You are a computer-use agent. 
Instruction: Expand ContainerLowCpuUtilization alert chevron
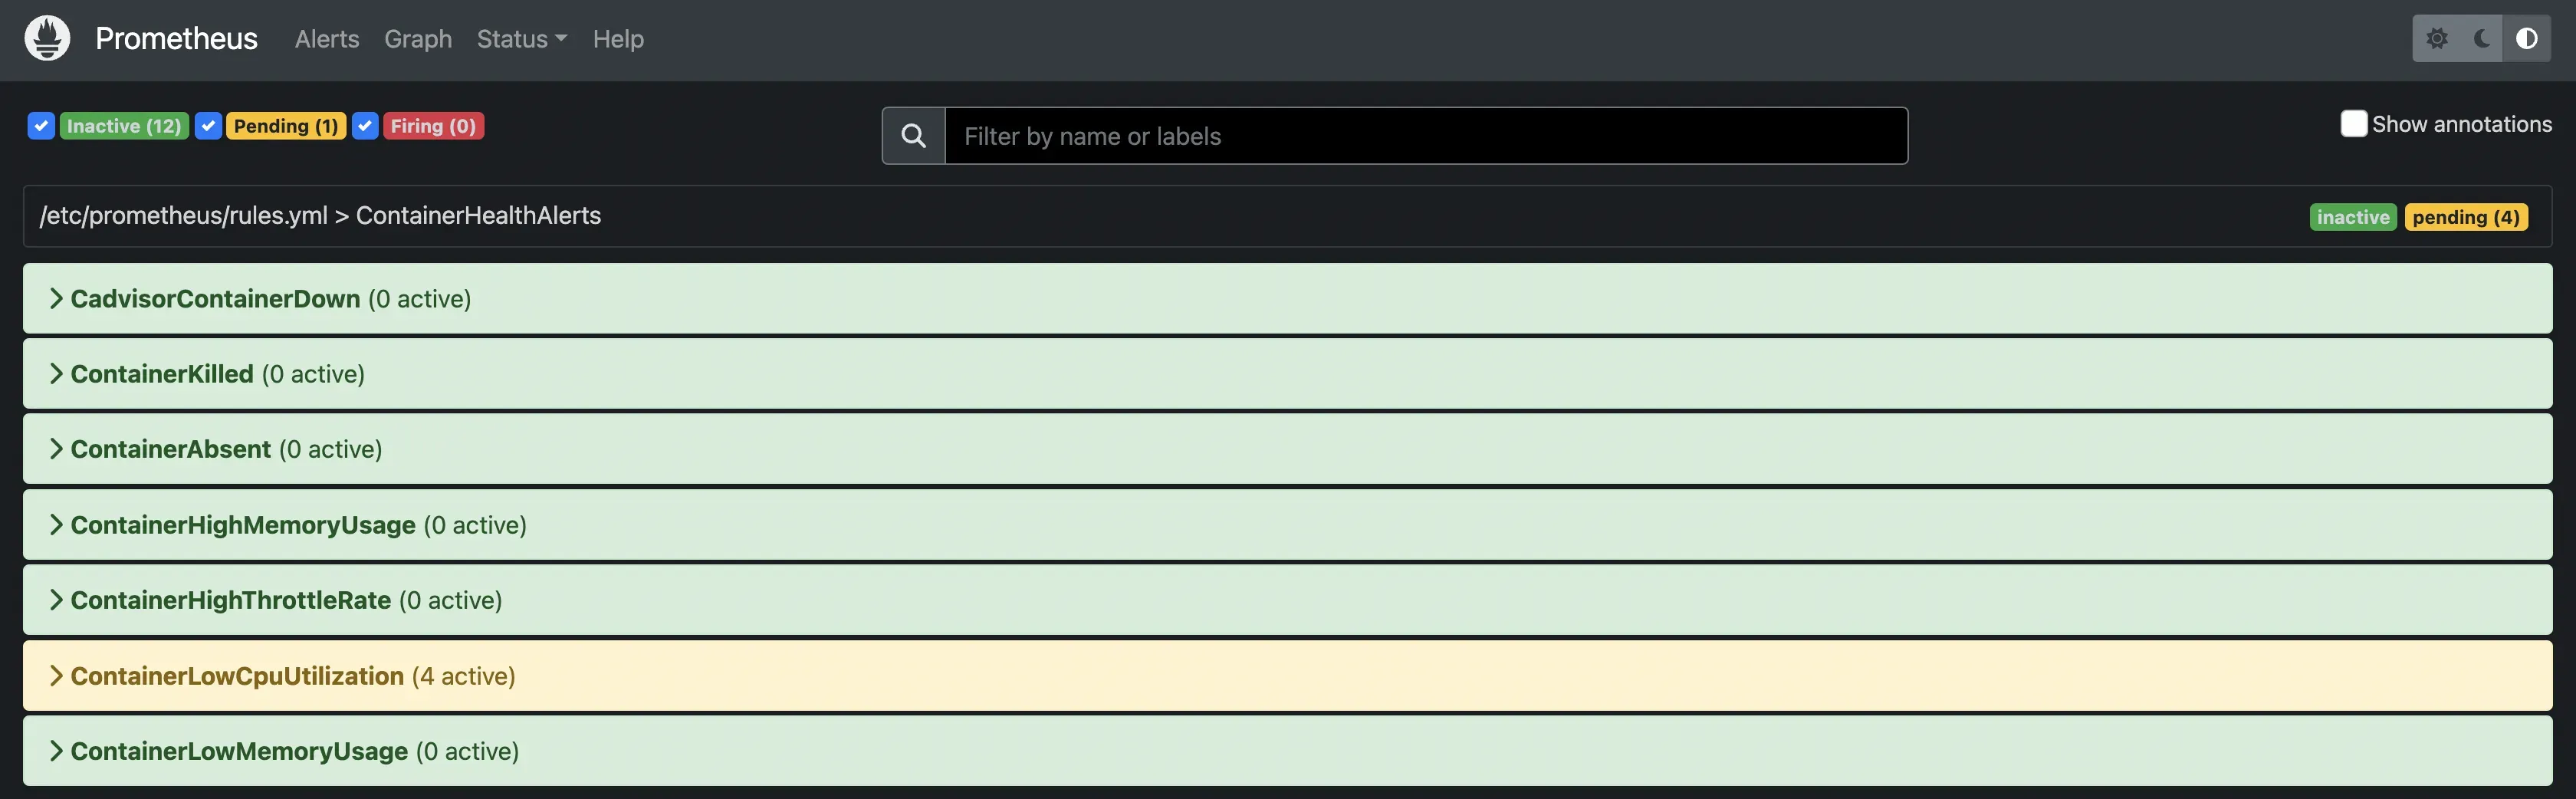pyautogui.click(x=56, y=676)
